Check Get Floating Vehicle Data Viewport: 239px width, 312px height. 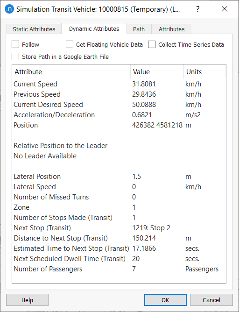(70, 44)
